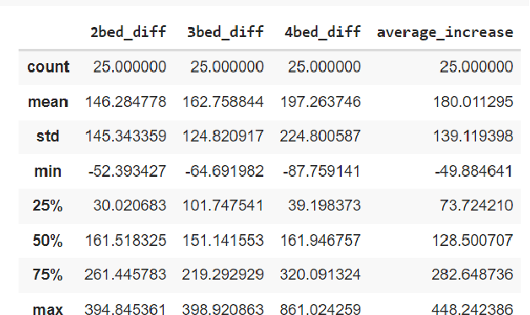Select the mean row label
This screenshot has width=530, height=315.
coord(48,102)
